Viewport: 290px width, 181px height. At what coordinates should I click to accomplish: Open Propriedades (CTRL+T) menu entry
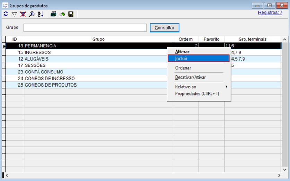click(x=197, y=93)
